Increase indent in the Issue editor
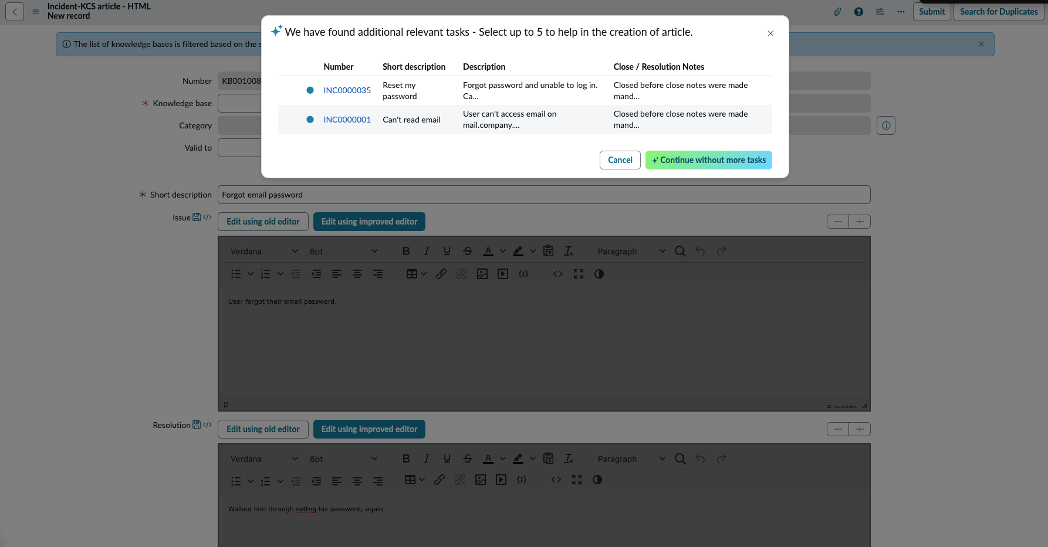 click(316, 274)
